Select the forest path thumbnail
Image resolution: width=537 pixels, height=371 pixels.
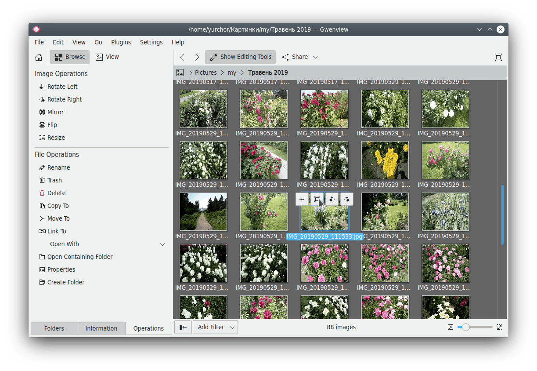203,211
